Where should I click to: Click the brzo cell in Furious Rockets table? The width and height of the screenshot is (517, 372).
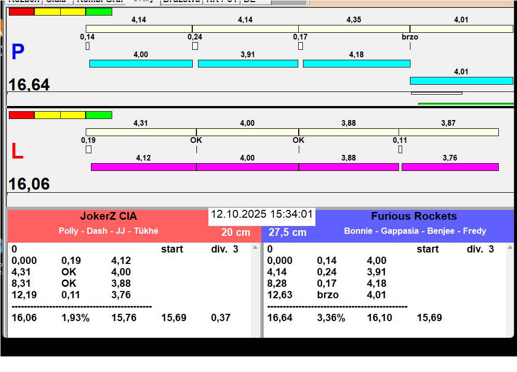pyautogui.click(x=328, y=295)
